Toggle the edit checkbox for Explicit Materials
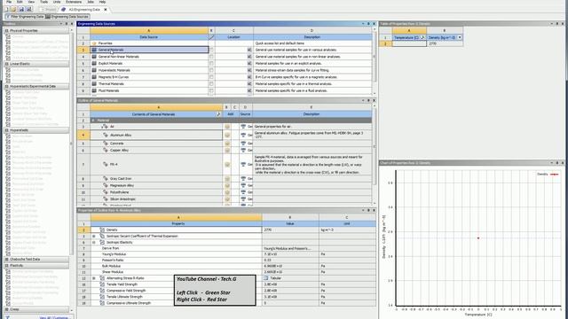568x319 pixels. (211, 63)
